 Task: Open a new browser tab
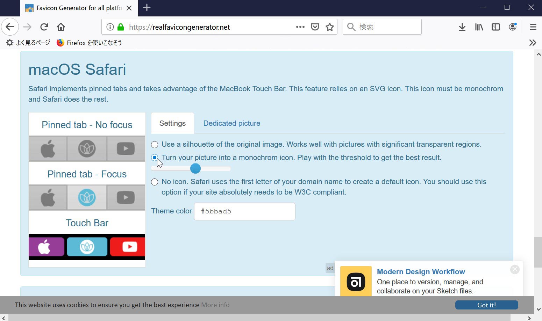click(x=147, y=7)
